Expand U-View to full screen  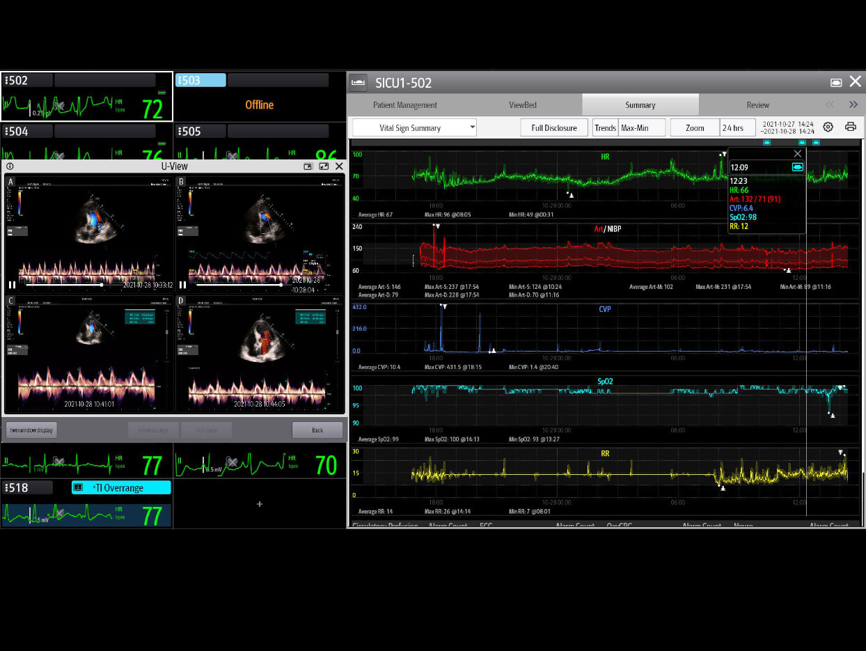(x=324, y=166)
